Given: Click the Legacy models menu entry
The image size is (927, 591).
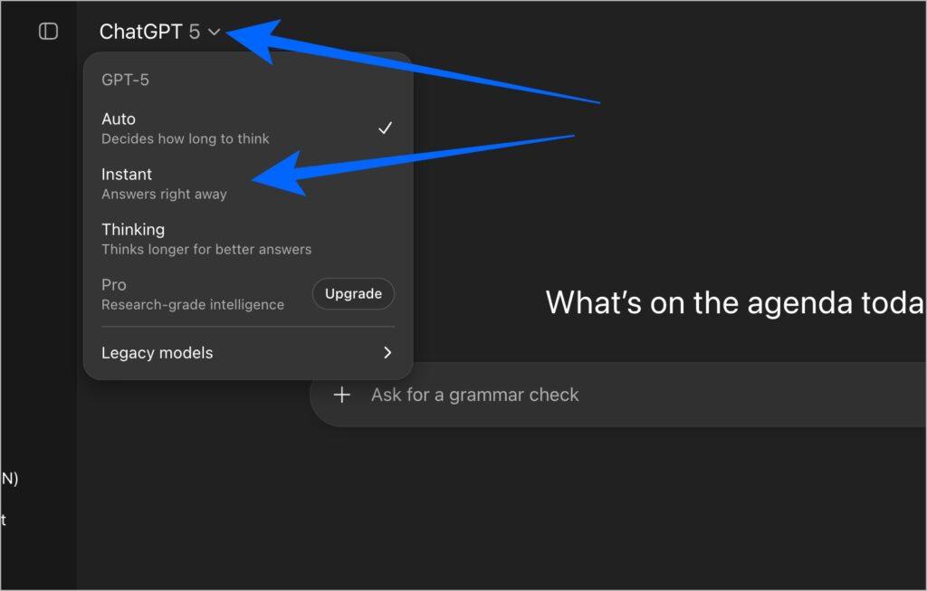Looking at the screenshot, I should [x=157, y=353].
